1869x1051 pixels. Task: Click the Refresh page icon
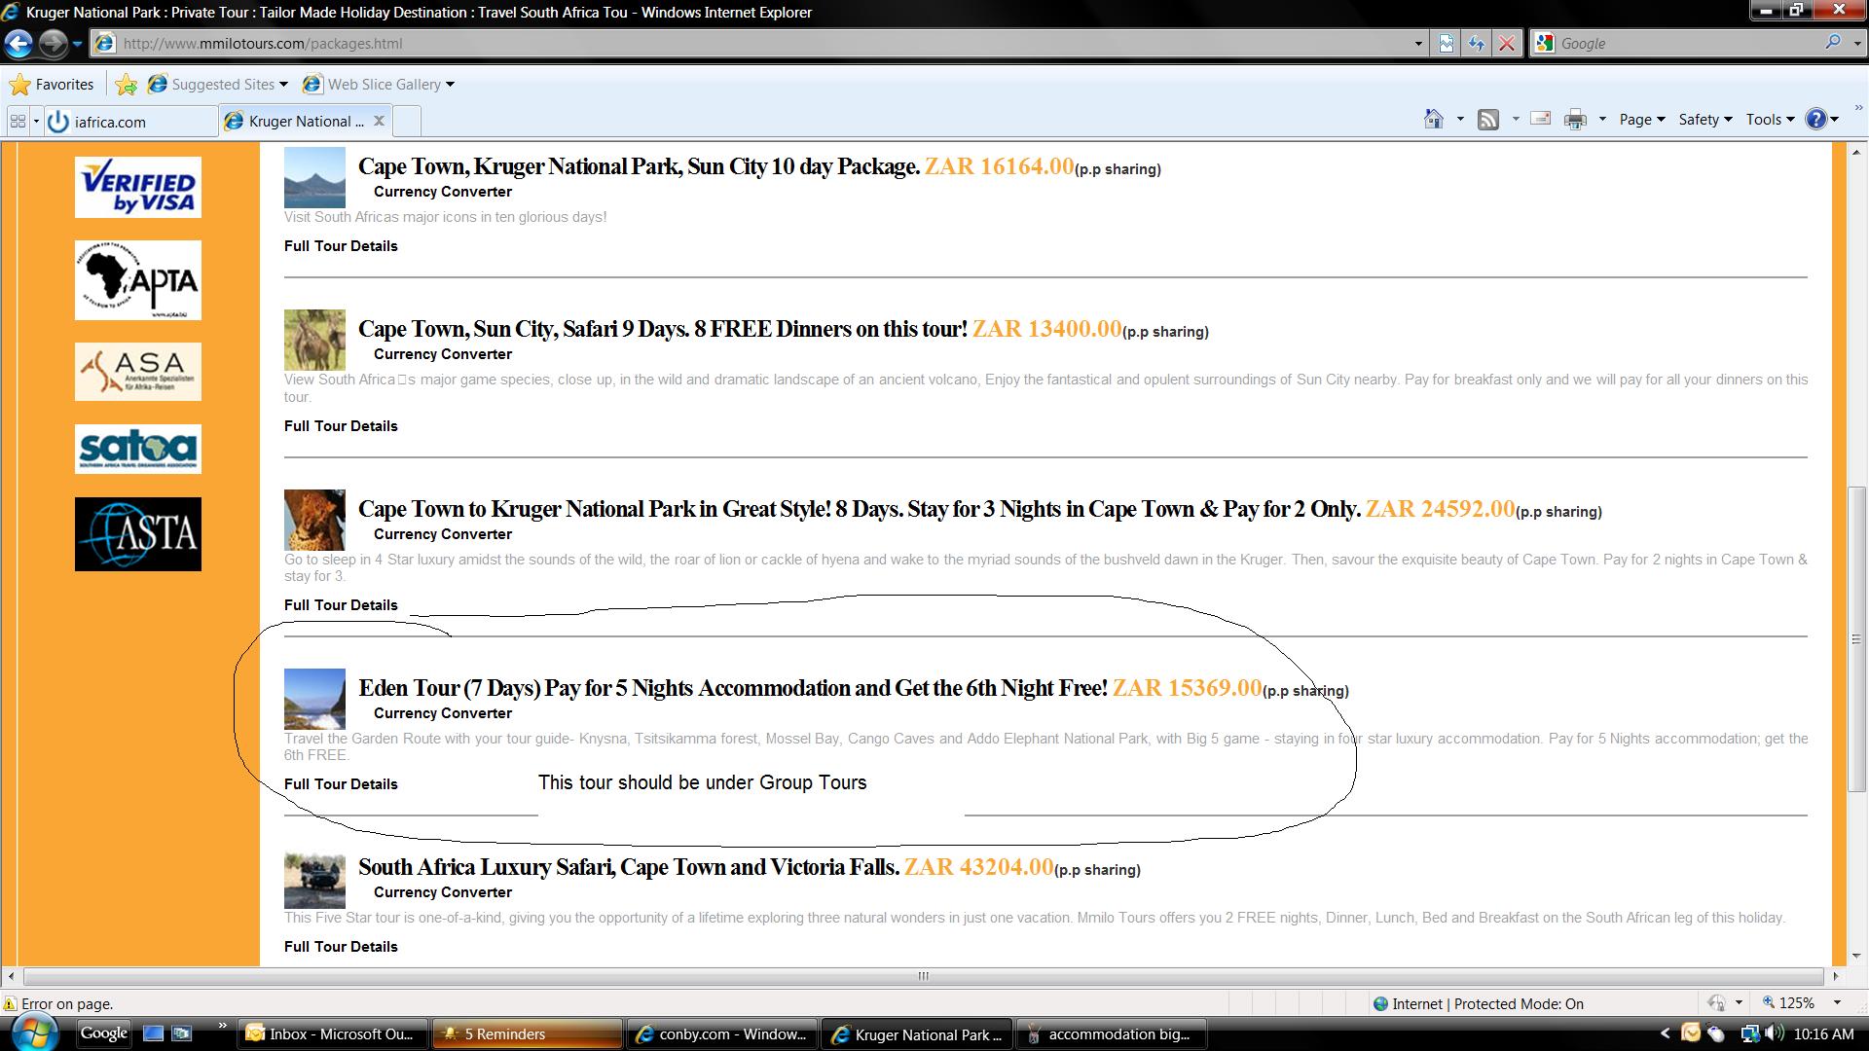(x=1477, y=43)
